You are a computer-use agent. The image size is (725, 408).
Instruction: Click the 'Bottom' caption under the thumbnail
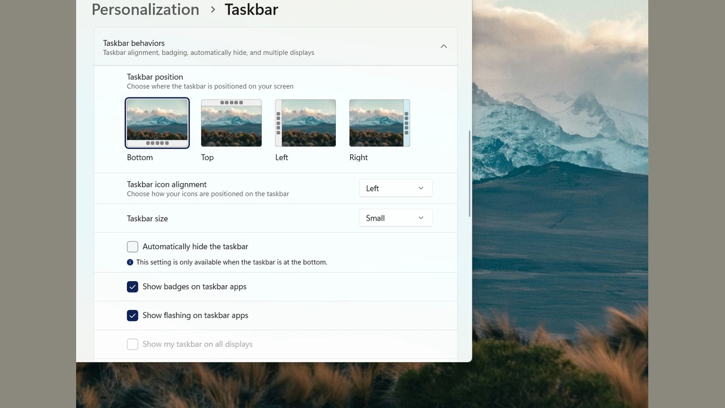[x=140, y=157]
